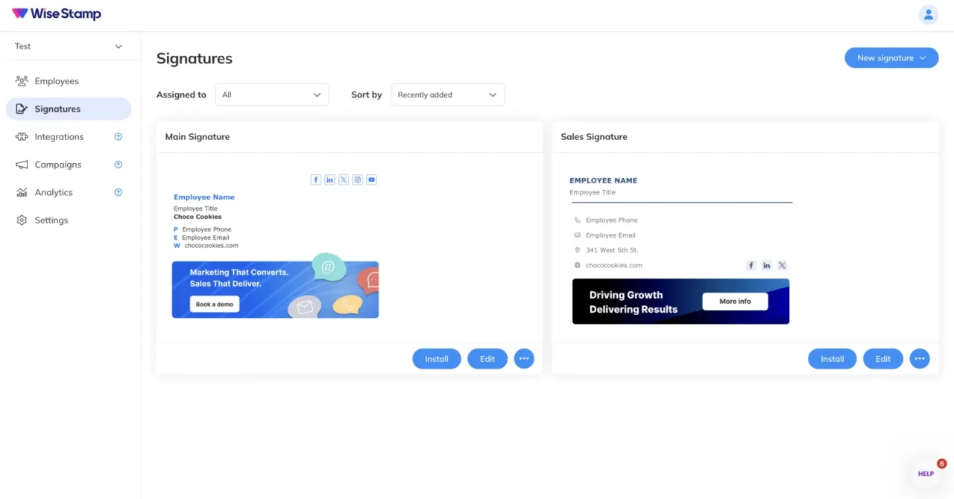Click the Employees people icon in sidebar
Screen dimensions: 954x499
click(22, 81)
